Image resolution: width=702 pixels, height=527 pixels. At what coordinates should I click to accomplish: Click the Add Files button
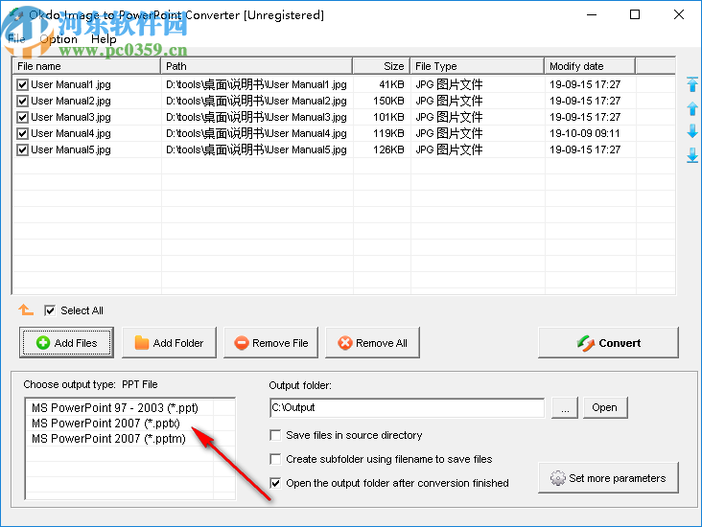pos(66,343)
